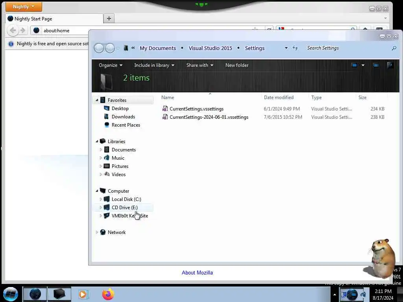Image resolution: width=403 pixels, height=302 pixels.
Task: Open Desktop under Favorites
Action: point(120,109)
